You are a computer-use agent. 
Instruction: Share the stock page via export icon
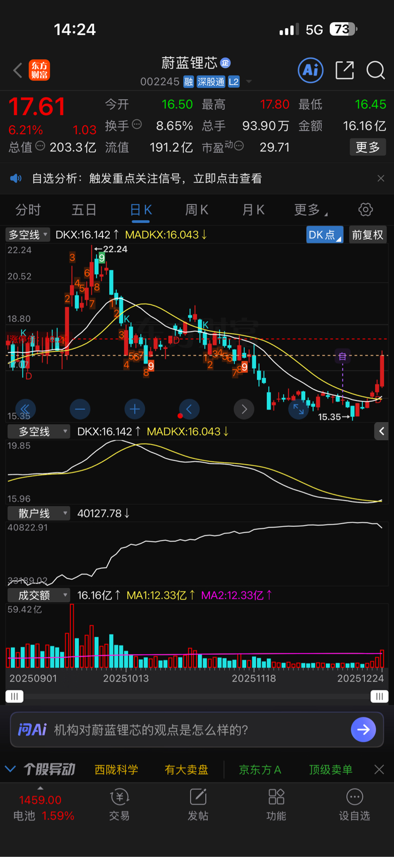[x=345, y=70]
